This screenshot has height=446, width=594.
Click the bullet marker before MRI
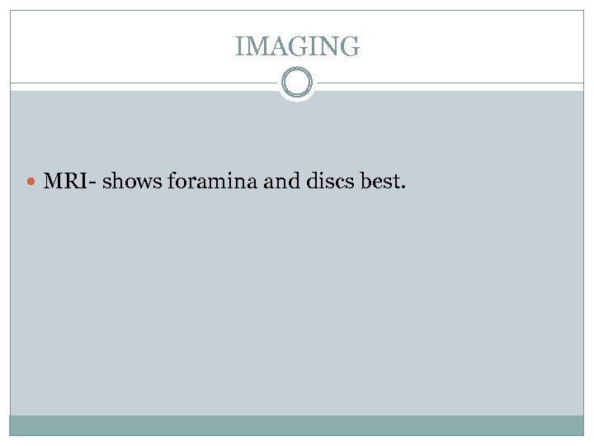32,180
